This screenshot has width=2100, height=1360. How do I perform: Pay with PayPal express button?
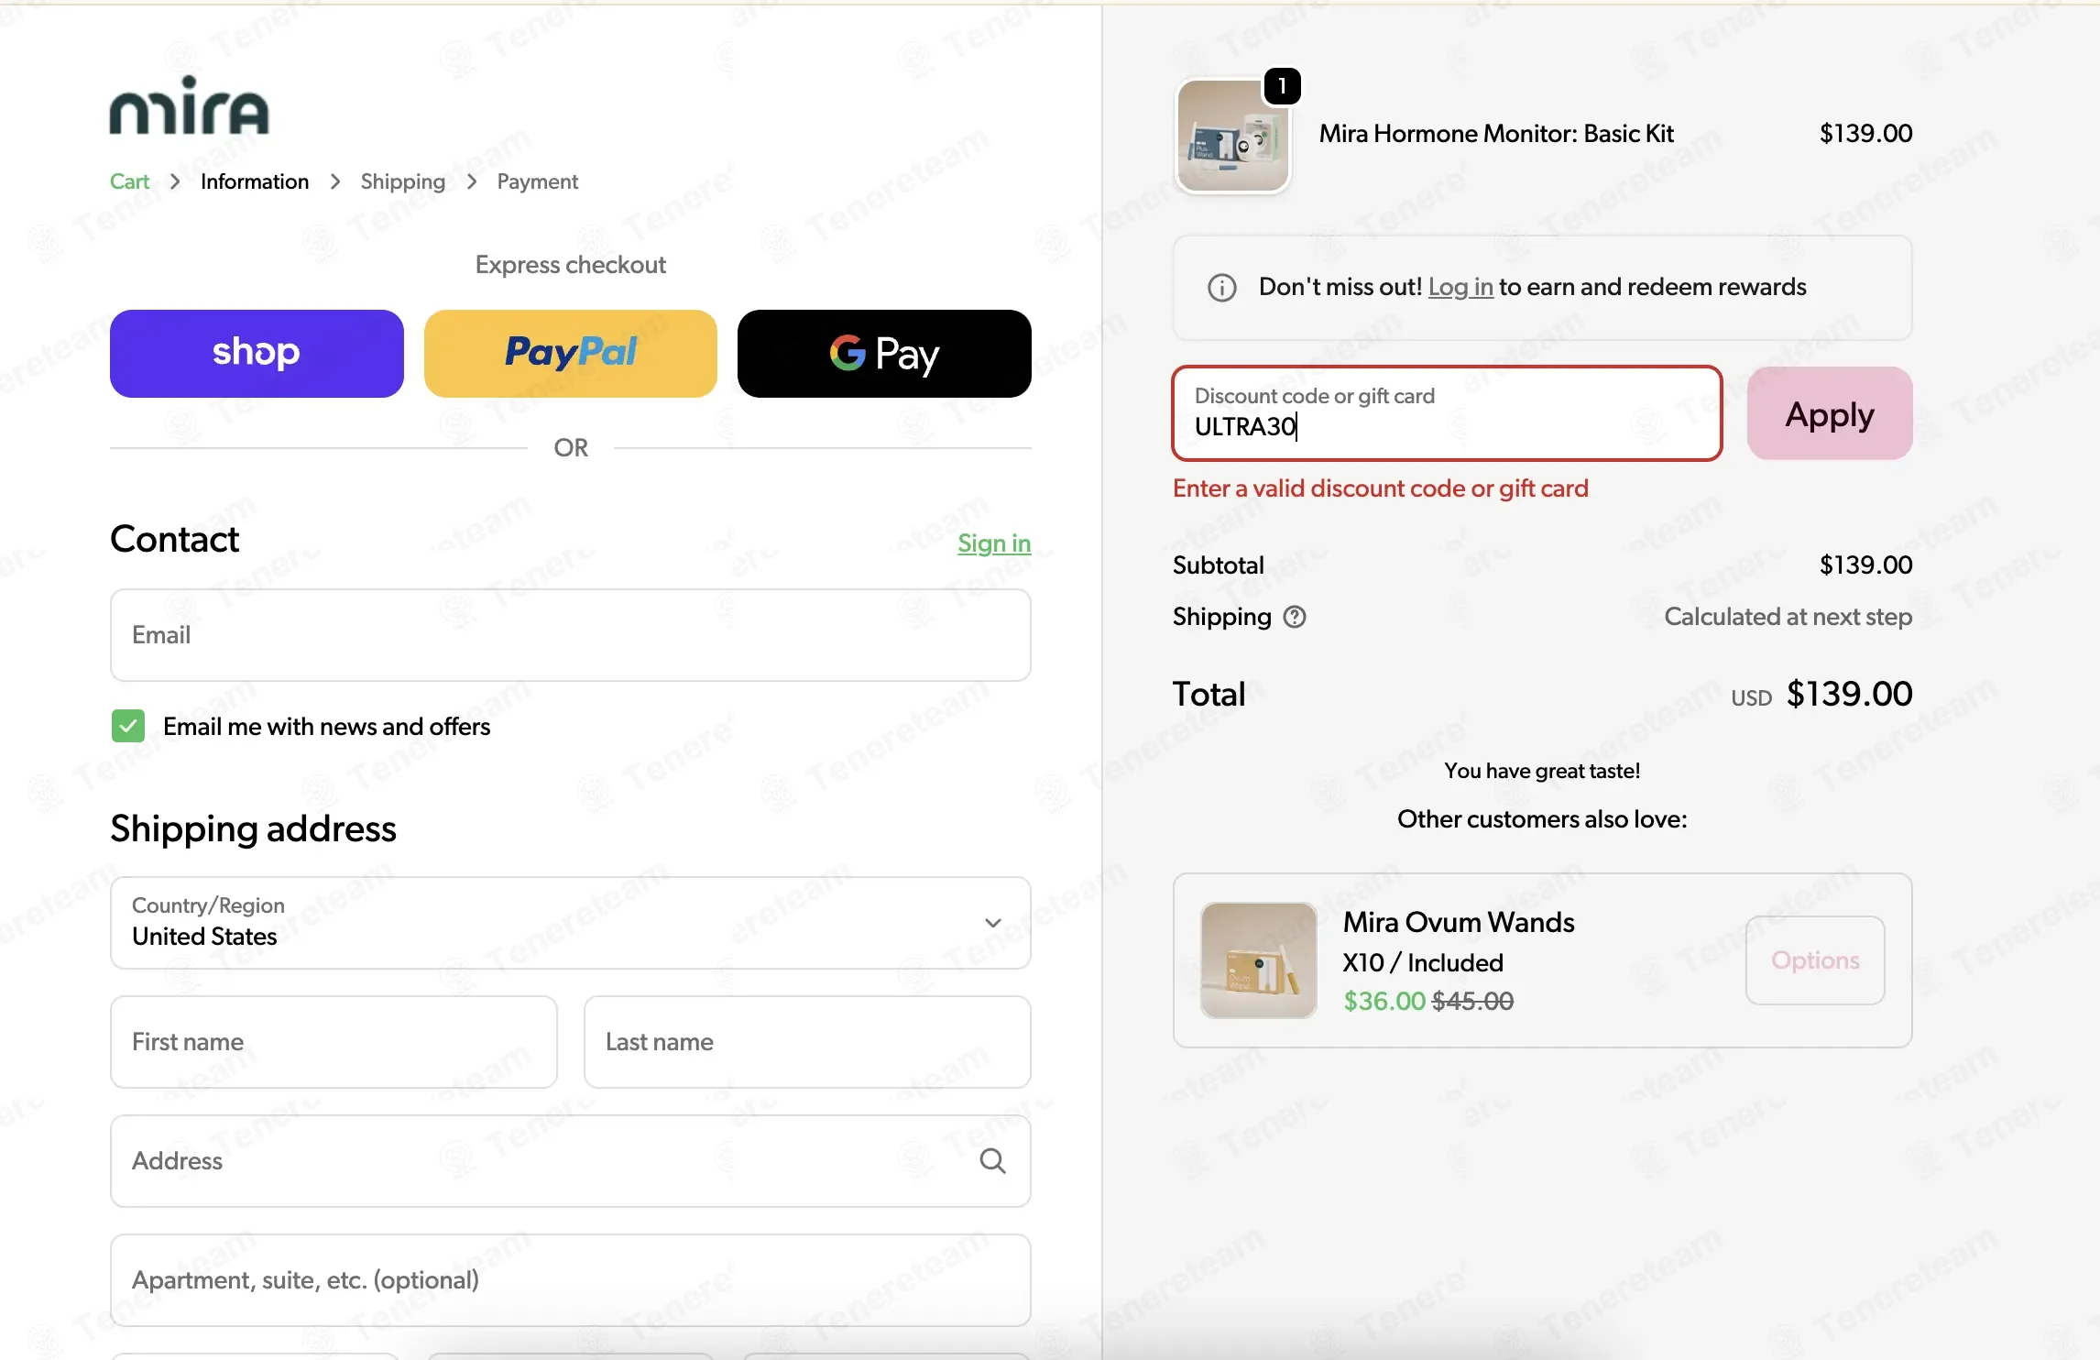570,354
